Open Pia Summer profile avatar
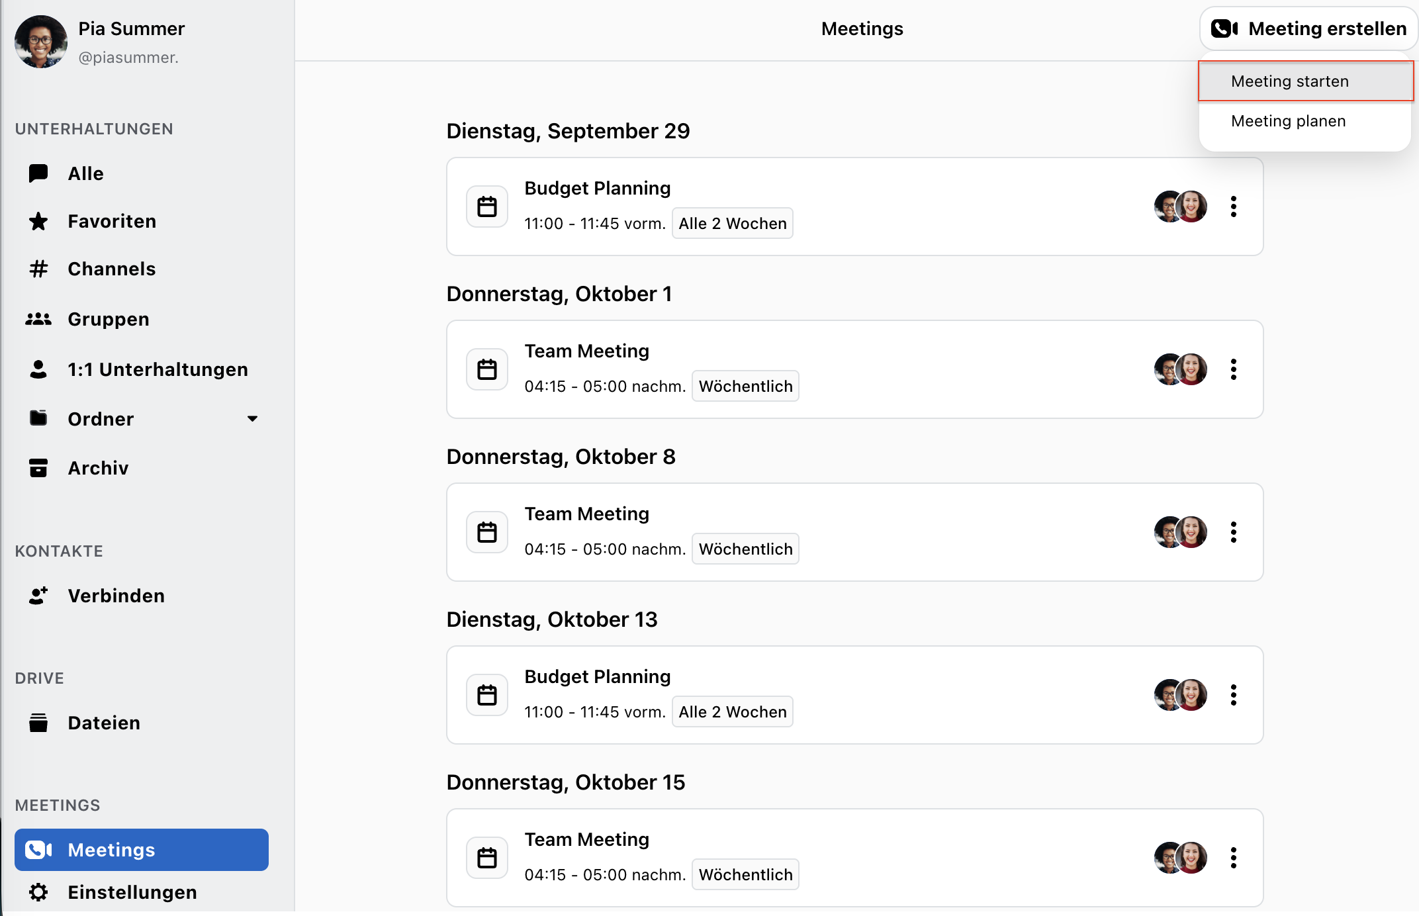Viewport: 1419px width, 916px height. click(41, 42)
